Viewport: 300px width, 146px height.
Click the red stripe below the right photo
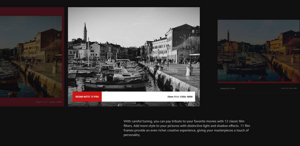click(x=258, y=82)
